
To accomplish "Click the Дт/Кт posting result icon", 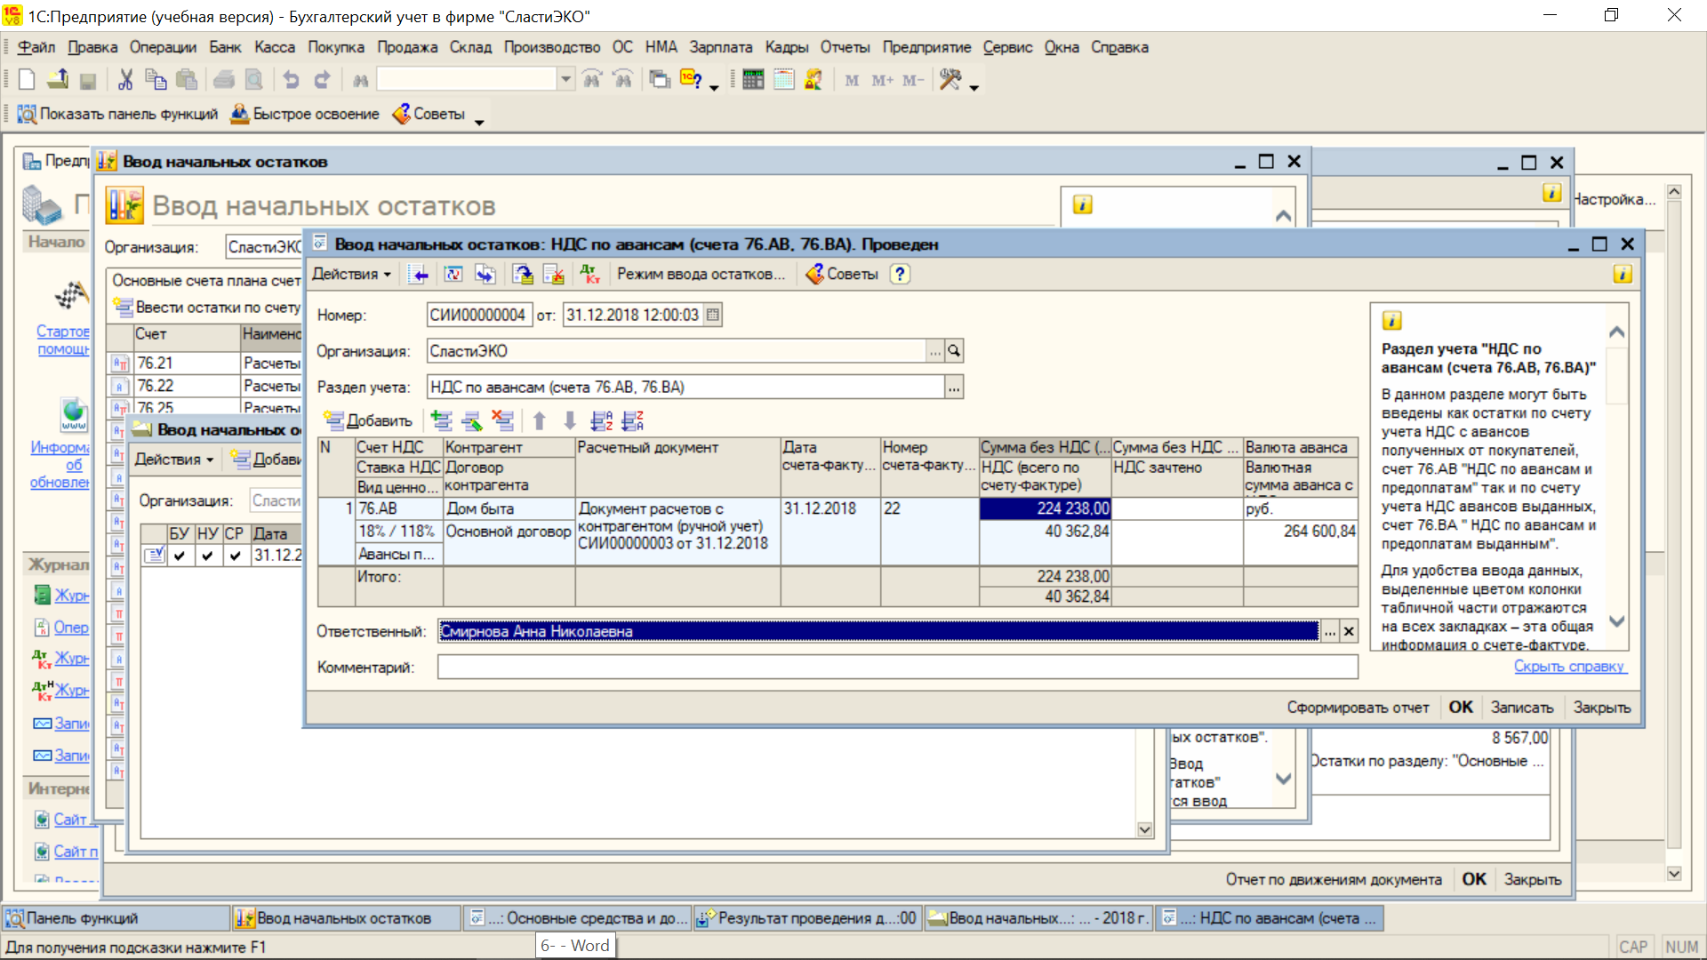I will 589,275.
